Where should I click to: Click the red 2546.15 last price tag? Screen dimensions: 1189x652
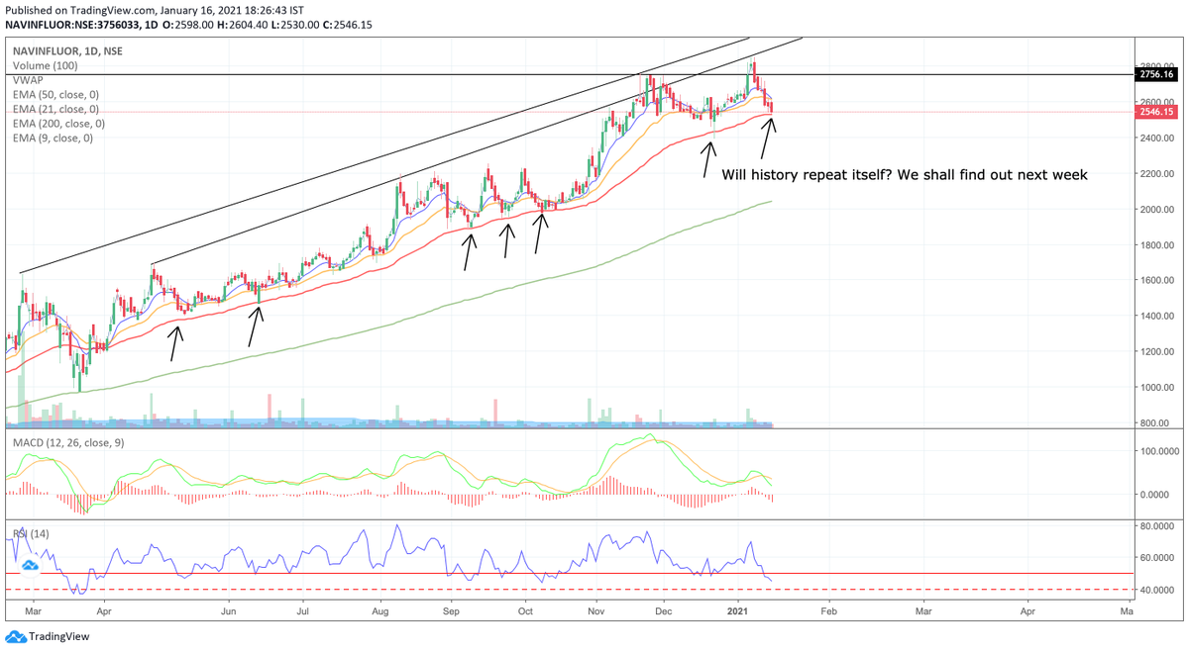tap(1156, 112)
